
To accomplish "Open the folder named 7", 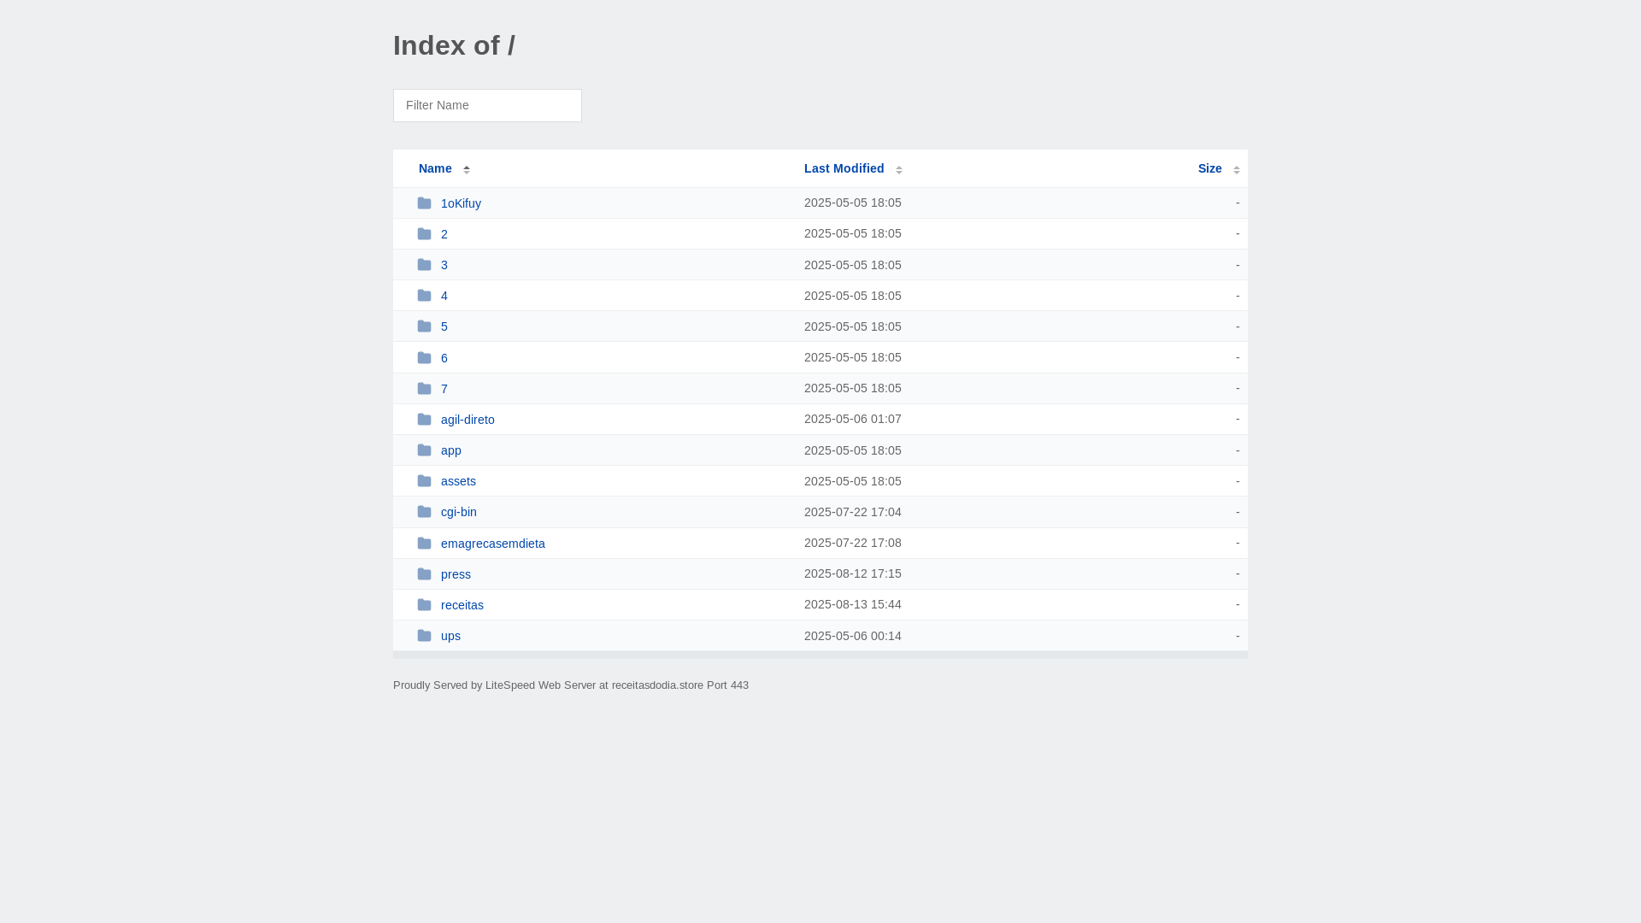I will (x=444, y=389).
